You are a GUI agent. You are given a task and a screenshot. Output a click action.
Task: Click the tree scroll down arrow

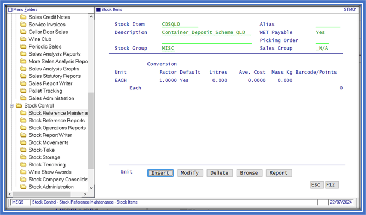[91, 188]
